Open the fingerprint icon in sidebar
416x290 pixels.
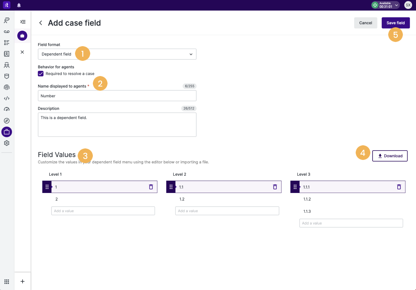coord(7,87)
